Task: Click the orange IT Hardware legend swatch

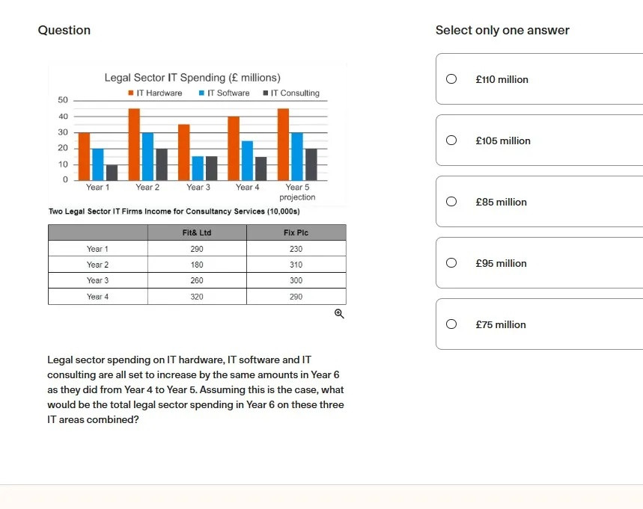Action: point(131,93)
